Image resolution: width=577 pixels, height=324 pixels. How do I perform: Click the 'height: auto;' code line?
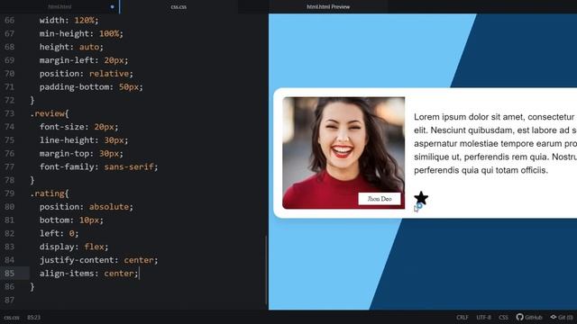click(x=71, y=47)
